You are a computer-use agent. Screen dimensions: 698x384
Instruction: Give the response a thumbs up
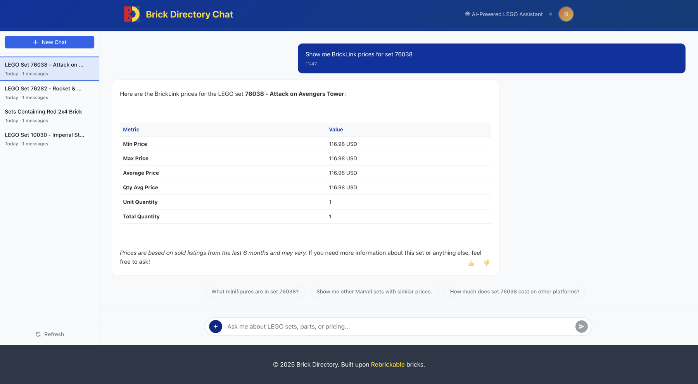click(x=471, y=263)
